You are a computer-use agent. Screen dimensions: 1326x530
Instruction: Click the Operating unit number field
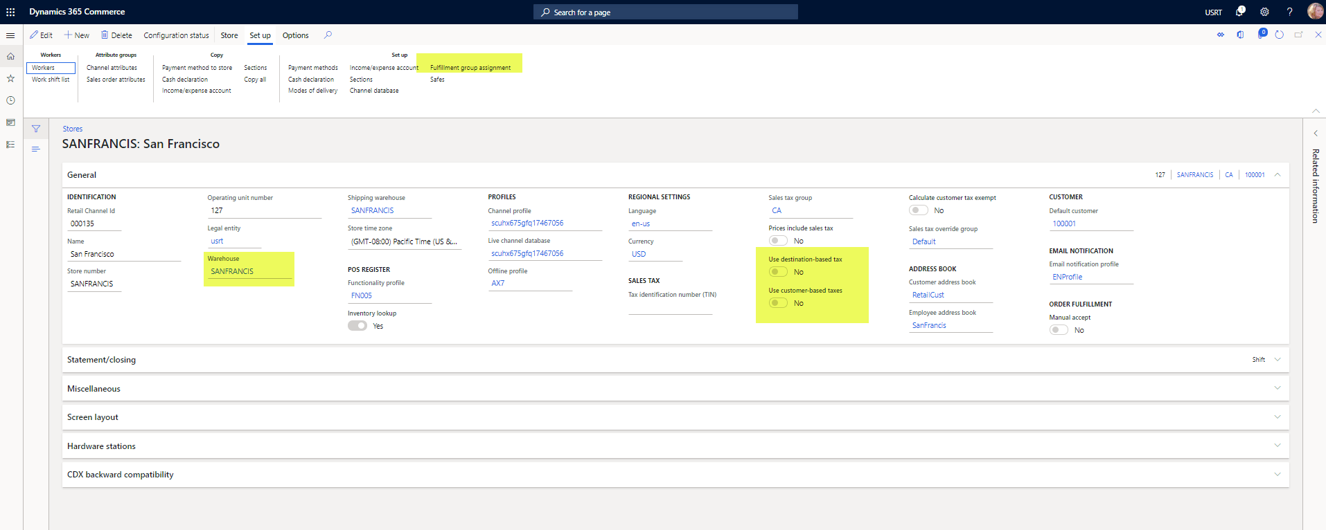click(265, 210)
